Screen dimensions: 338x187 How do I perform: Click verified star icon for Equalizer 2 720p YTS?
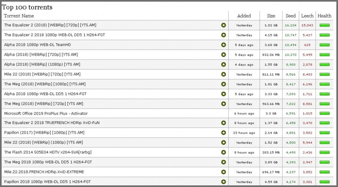coord(224,25)
